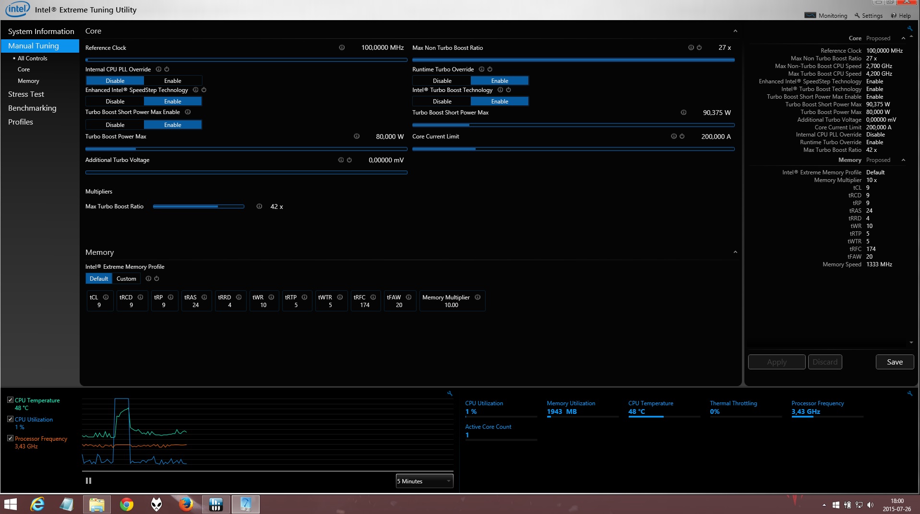Show info for Intel Turbo Boost Technology
The height and width of the screenshot is (514, 920).
(x=500, y=90)
